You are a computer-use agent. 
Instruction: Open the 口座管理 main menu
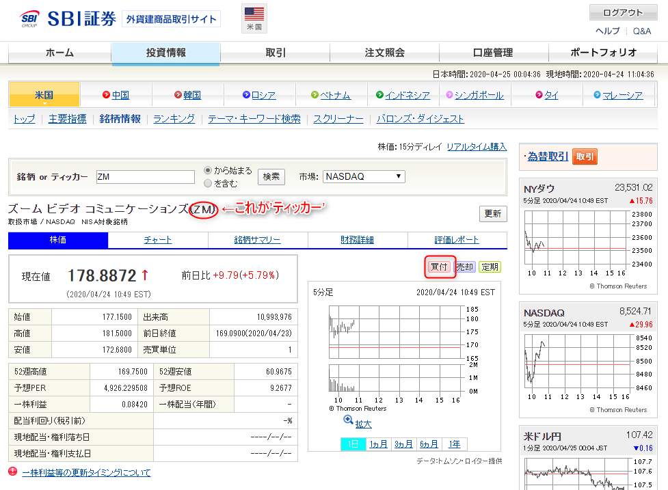(494, 53)
